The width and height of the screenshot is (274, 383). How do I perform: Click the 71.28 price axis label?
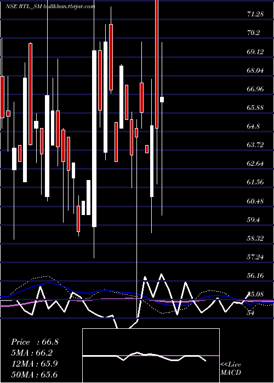click(255, 14)
